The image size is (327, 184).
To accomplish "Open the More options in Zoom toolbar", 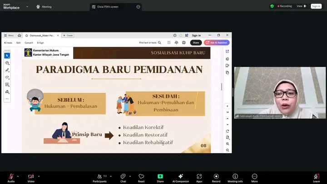I will pos(254,177).
